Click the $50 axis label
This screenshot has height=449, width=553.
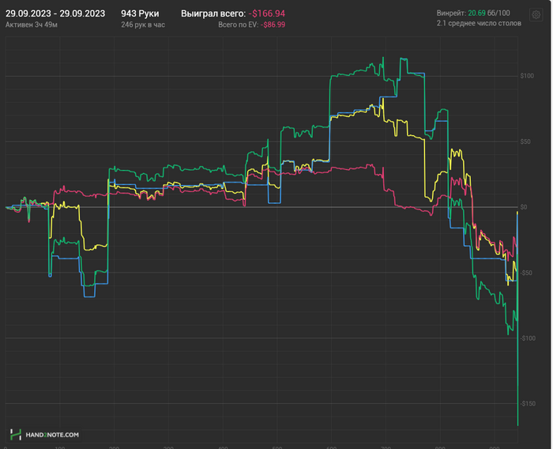click(525, 141)
